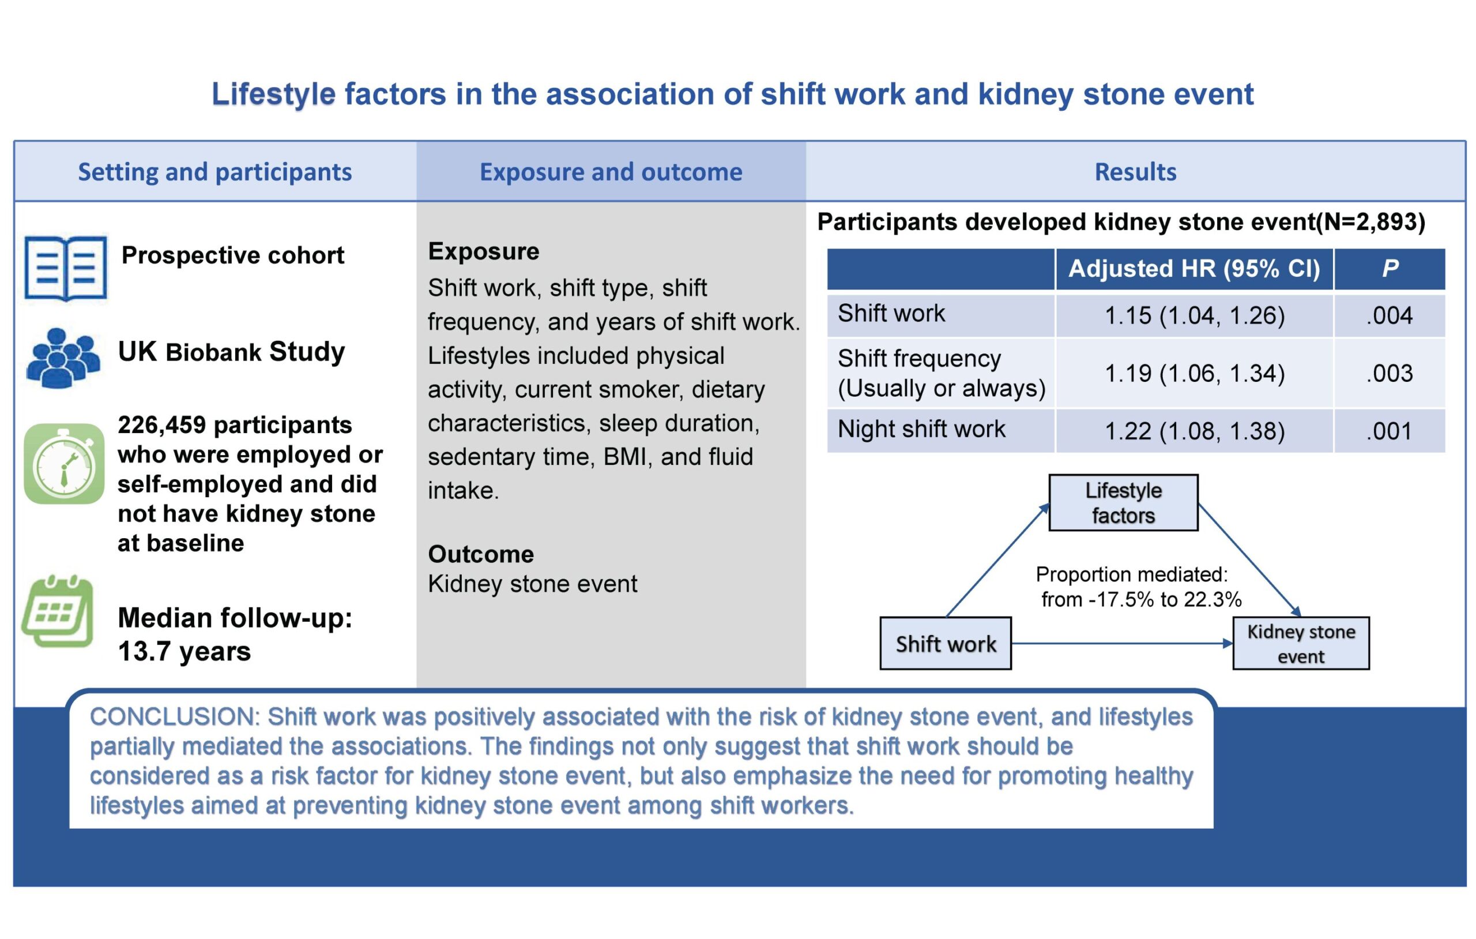
Task: Select the Night shift work row label
Action: 921,429
